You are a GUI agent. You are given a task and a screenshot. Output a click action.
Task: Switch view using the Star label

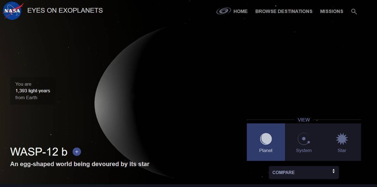click(342, 150)
